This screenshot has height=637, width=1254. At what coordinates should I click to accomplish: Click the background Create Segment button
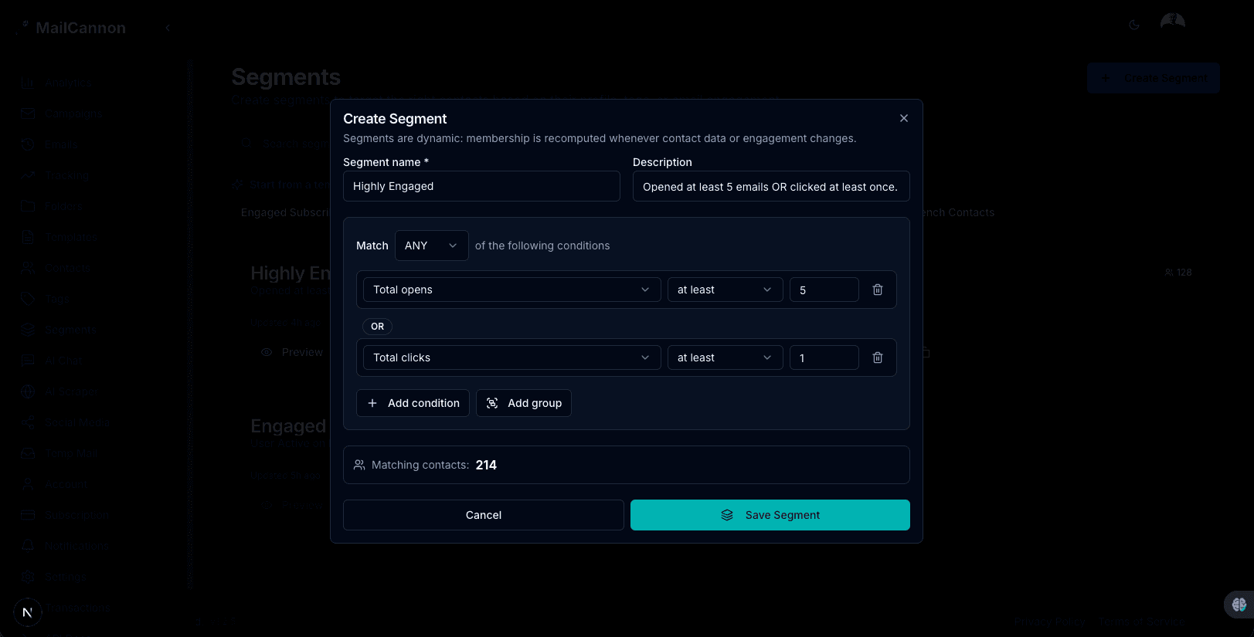[x=1154, y=78]
